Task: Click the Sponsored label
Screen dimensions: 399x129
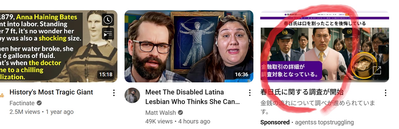Action: [275, 122]
